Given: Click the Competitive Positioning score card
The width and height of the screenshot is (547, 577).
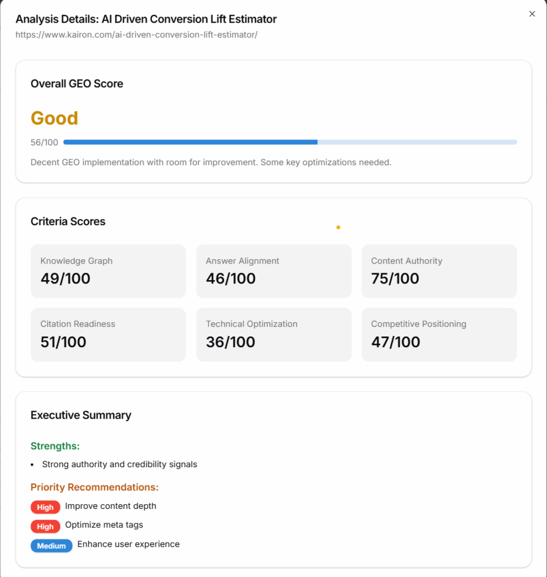Looking at the screenshot, I should [x=439, y=334].
